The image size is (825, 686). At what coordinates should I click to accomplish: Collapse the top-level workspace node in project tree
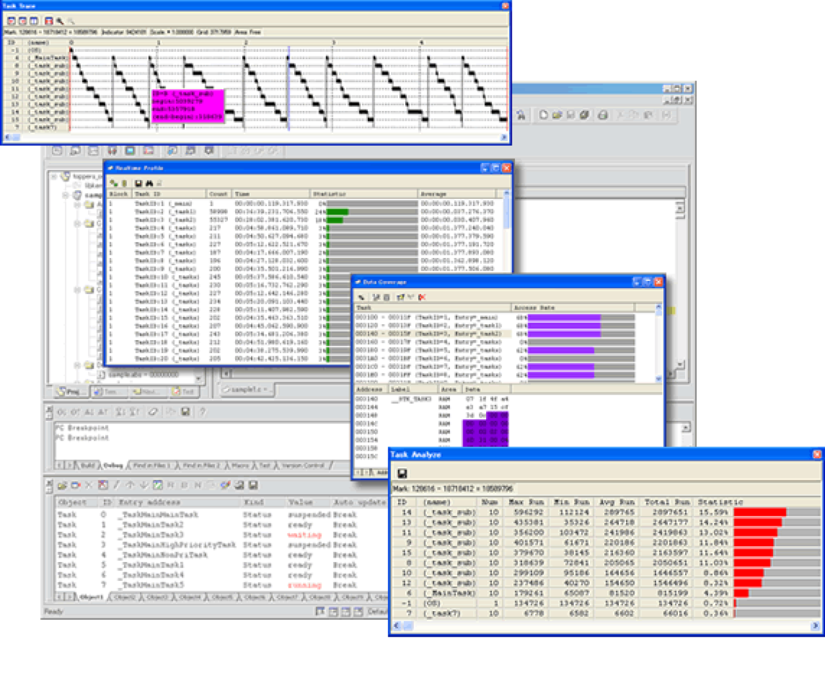coord(54,177)
